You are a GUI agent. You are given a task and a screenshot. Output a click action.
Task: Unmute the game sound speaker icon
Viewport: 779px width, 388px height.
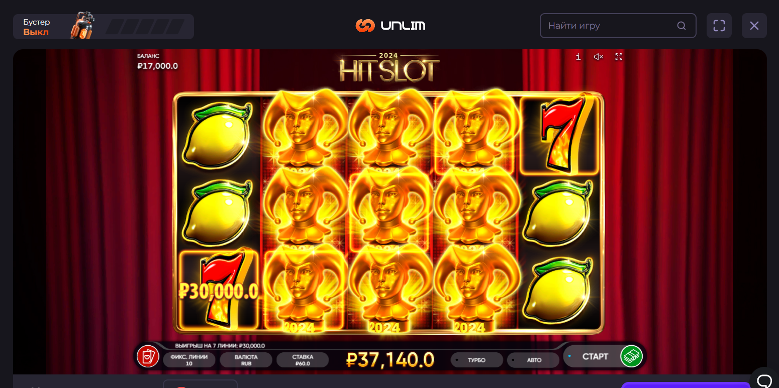tap(598, 57)
